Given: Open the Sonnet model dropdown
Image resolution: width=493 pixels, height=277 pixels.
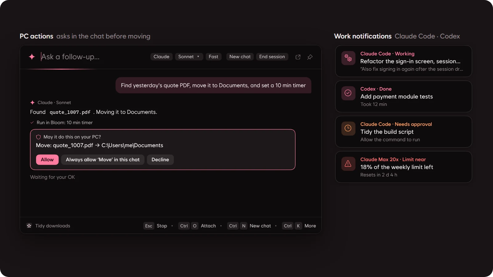Looking at the screenshot, I should pyautogui.click(x=189, y=57).
